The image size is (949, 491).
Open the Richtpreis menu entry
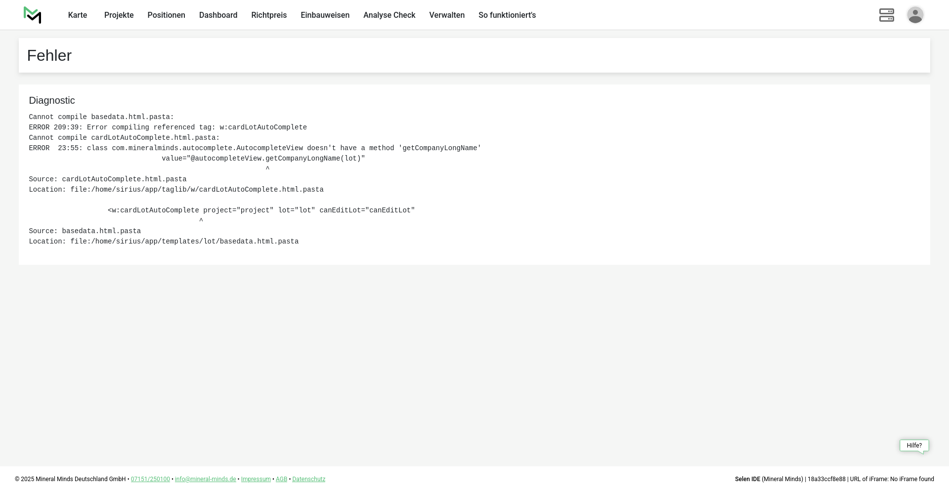click(x=269, y=15)
